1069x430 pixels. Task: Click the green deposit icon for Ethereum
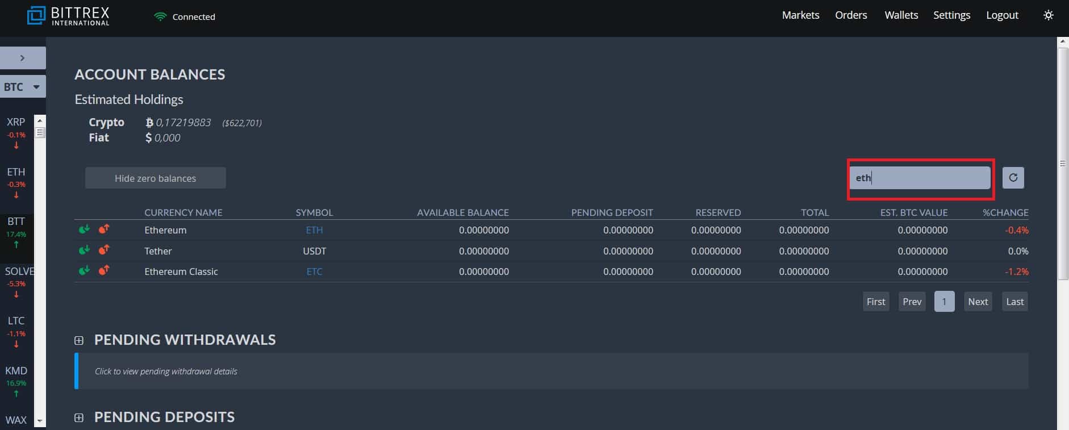pyautogui.click(x=84, y=229)
